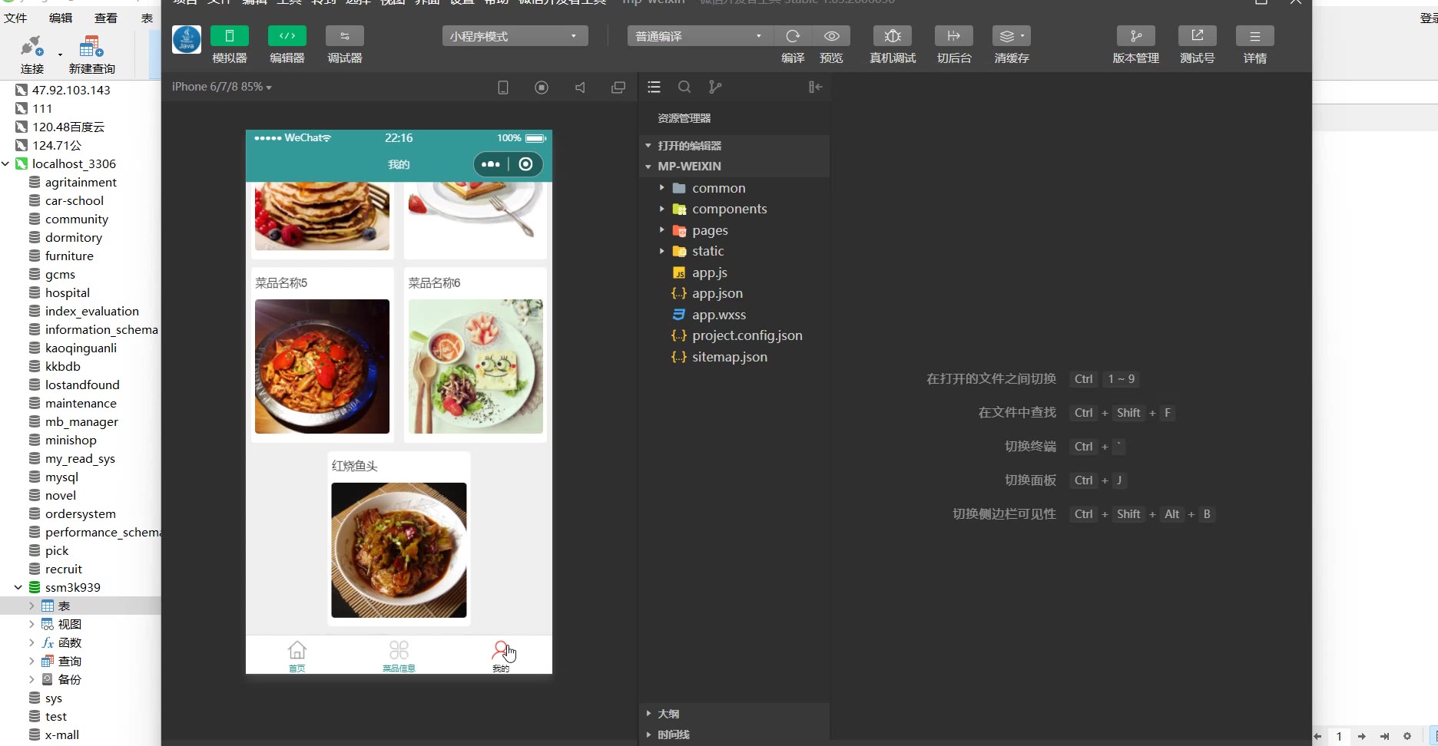The image size is (1438, 746).
Task: Click the Preview eye icon
Action: (x=831, y=36)
